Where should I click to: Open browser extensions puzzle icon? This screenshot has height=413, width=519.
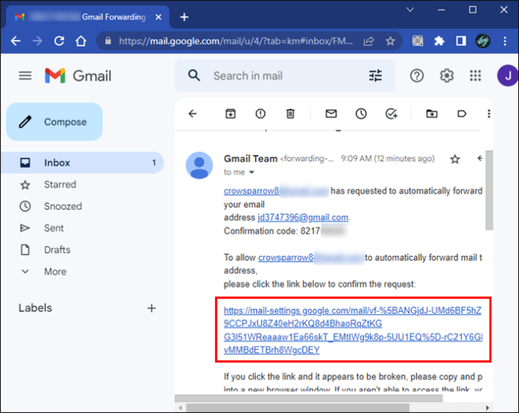pos(439,41)
